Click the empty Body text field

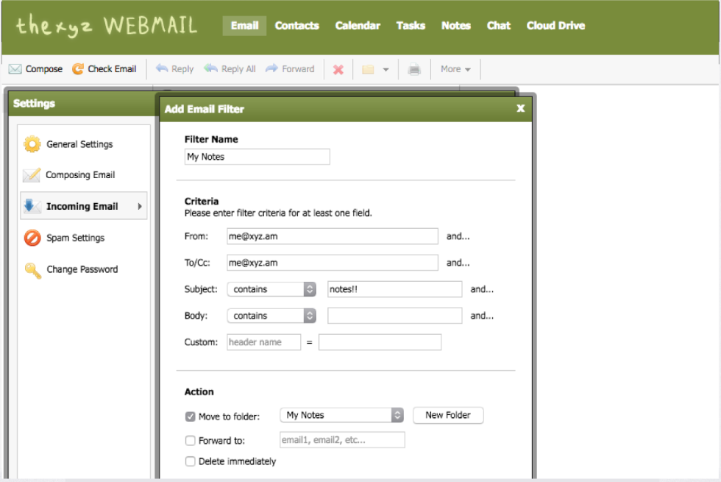pos(394,316)
